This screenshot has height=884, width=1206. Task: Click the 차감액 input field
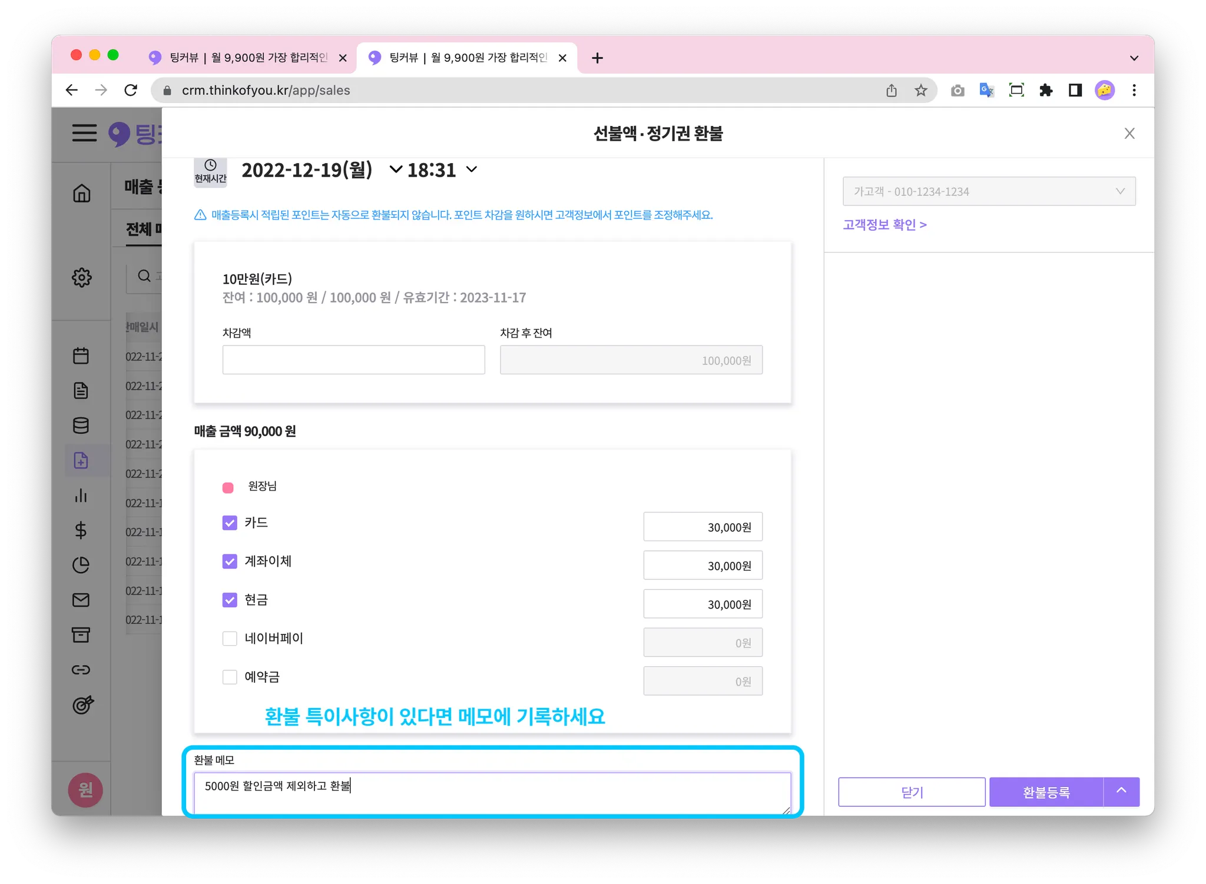click(x=353, y=360)
